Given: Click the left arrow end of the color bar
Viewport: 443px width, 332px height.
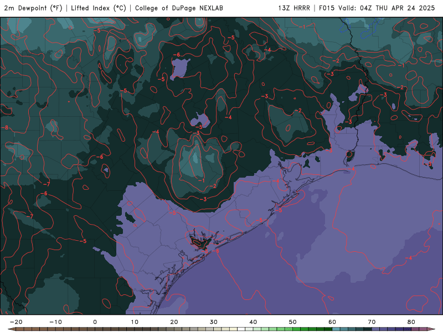Looking at the screenshot, I should tap(11, 329).
